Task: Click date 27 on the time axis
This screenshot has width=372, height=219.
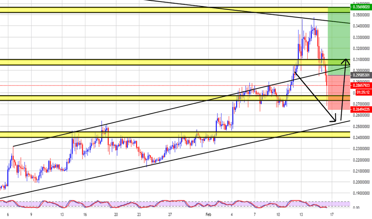Action: coord(170,215)
